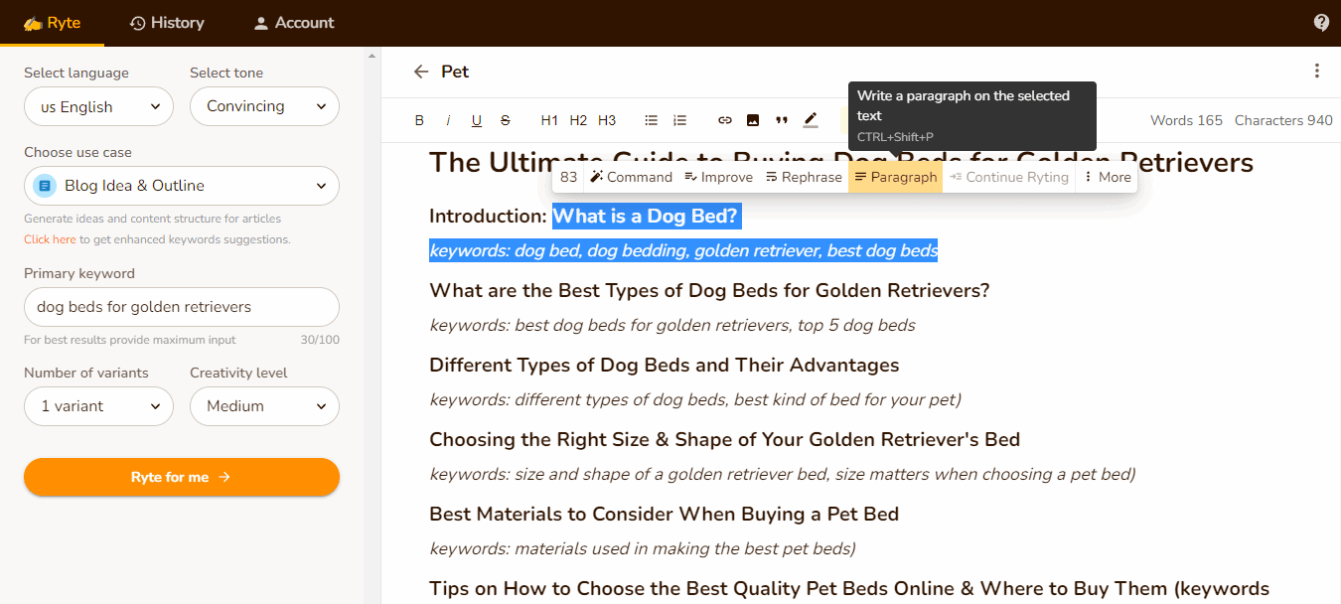Insert a hyperlink
Image resolution: width=1341 pixels, height=604 pixels.
724,119
